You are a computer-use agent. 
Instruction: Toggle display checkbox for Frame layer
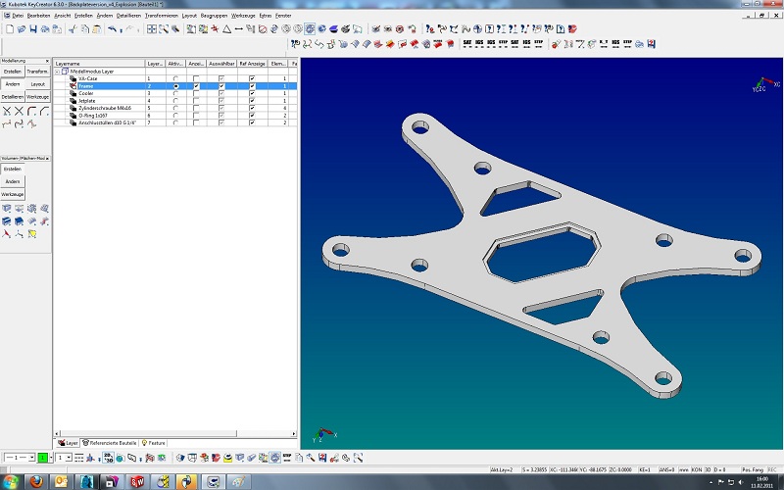(196, 86)
